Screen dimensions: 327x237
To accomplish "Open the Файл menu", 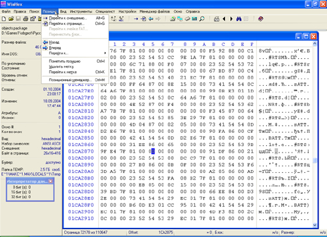I will [6, 11].
